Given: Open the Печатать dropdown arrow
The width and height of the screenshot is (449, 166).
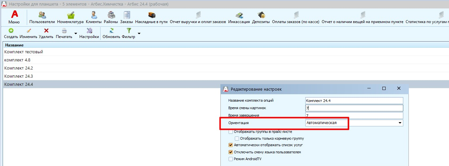Looking at the screenshot, I should point(76,33).
